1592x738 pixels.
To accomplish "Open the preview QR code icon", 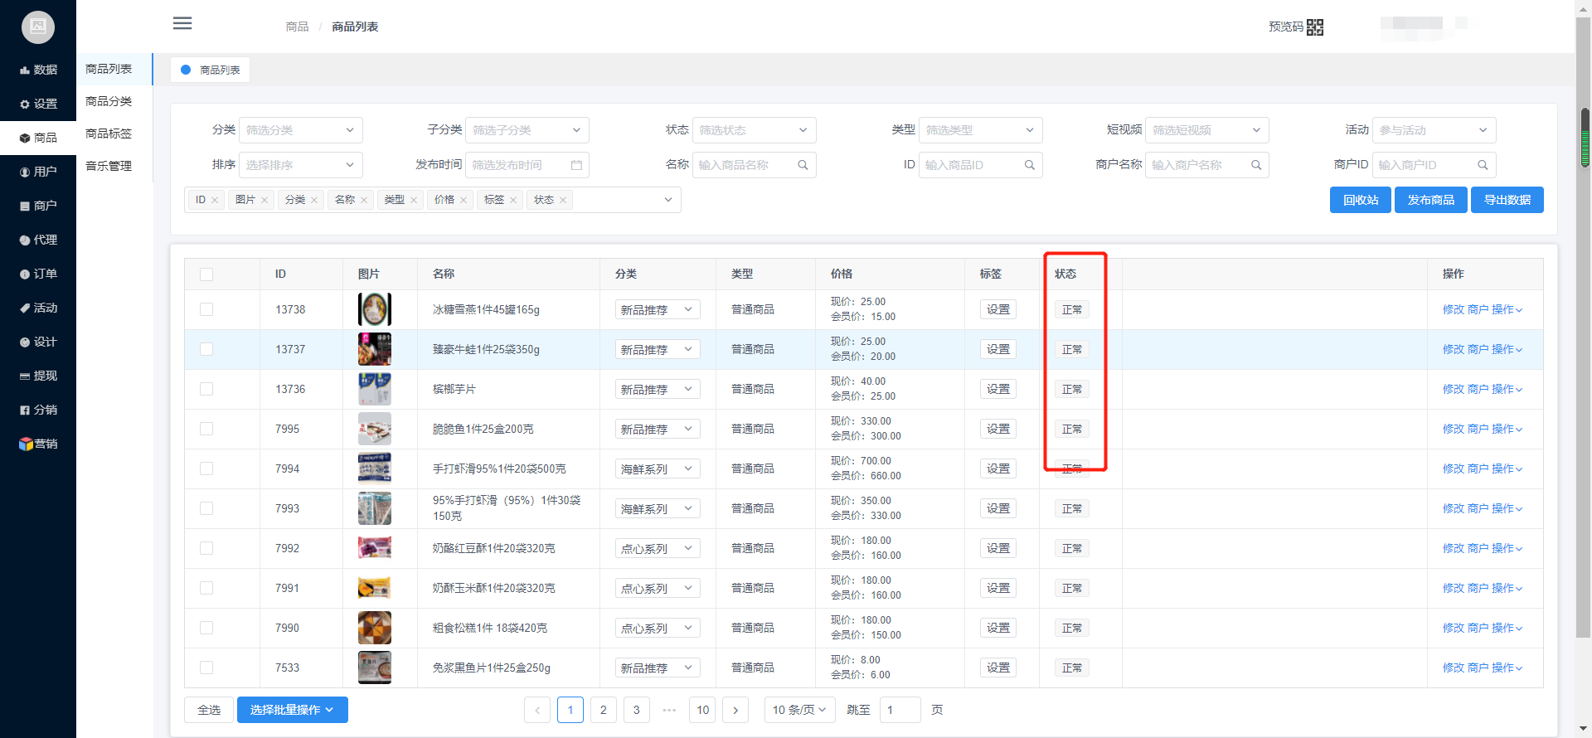I will coord(1315,27).
